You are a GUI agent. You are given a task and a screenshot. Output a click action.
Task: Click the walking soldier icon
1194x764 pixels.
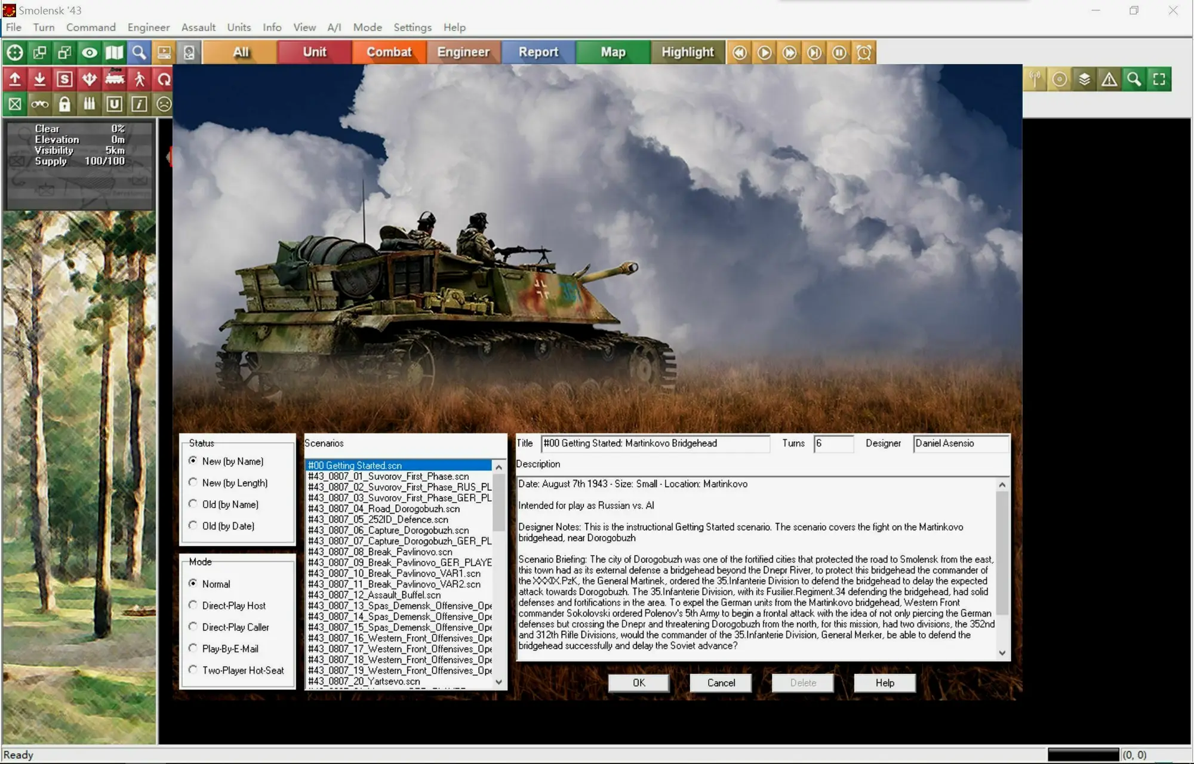(139, 79)
